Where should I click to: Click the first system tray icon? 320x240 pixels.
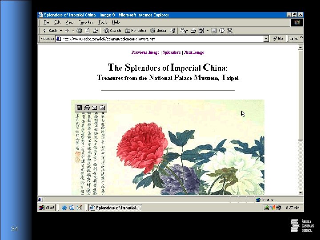click(x=266, y=208)
